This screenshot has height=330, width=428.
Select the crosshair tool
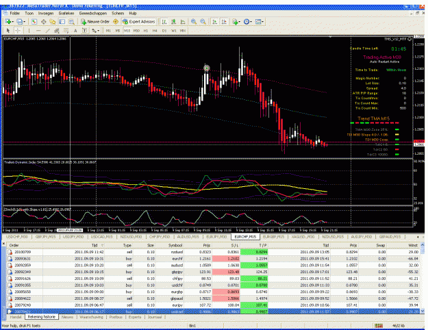[x=17, y=31]
